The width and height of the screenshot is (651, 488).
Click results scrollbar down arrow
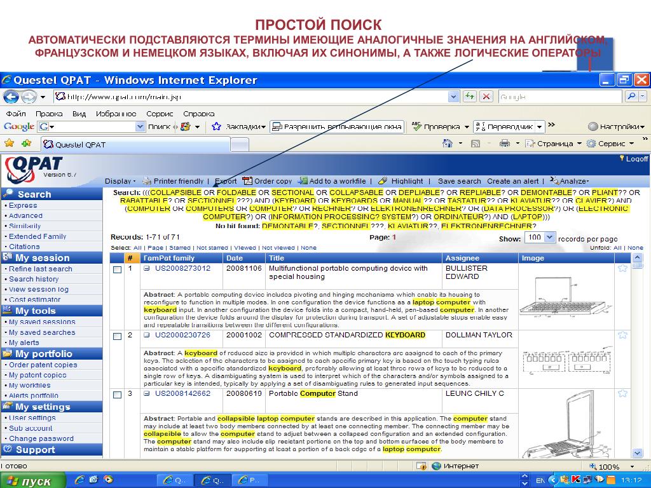click(637, 452)
